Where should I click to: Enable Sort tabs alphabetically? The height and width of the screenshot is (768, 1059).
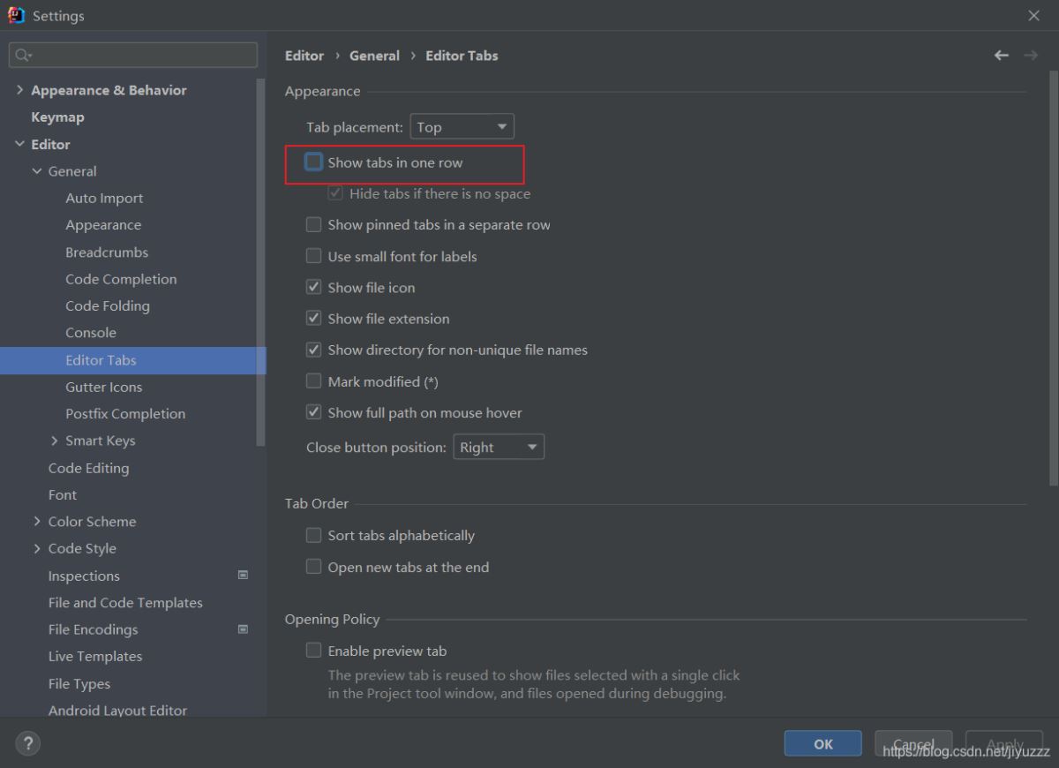pyautogui.click(x=314, y=535)
